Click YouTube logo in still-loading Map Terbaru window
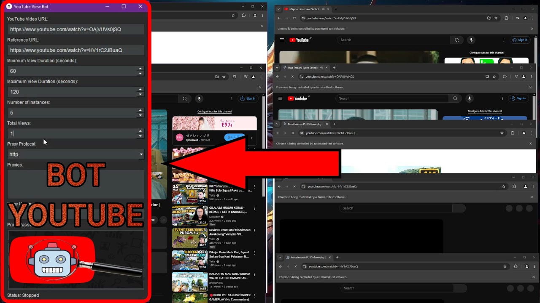The image size is (540, 303). tap(298, 98)
